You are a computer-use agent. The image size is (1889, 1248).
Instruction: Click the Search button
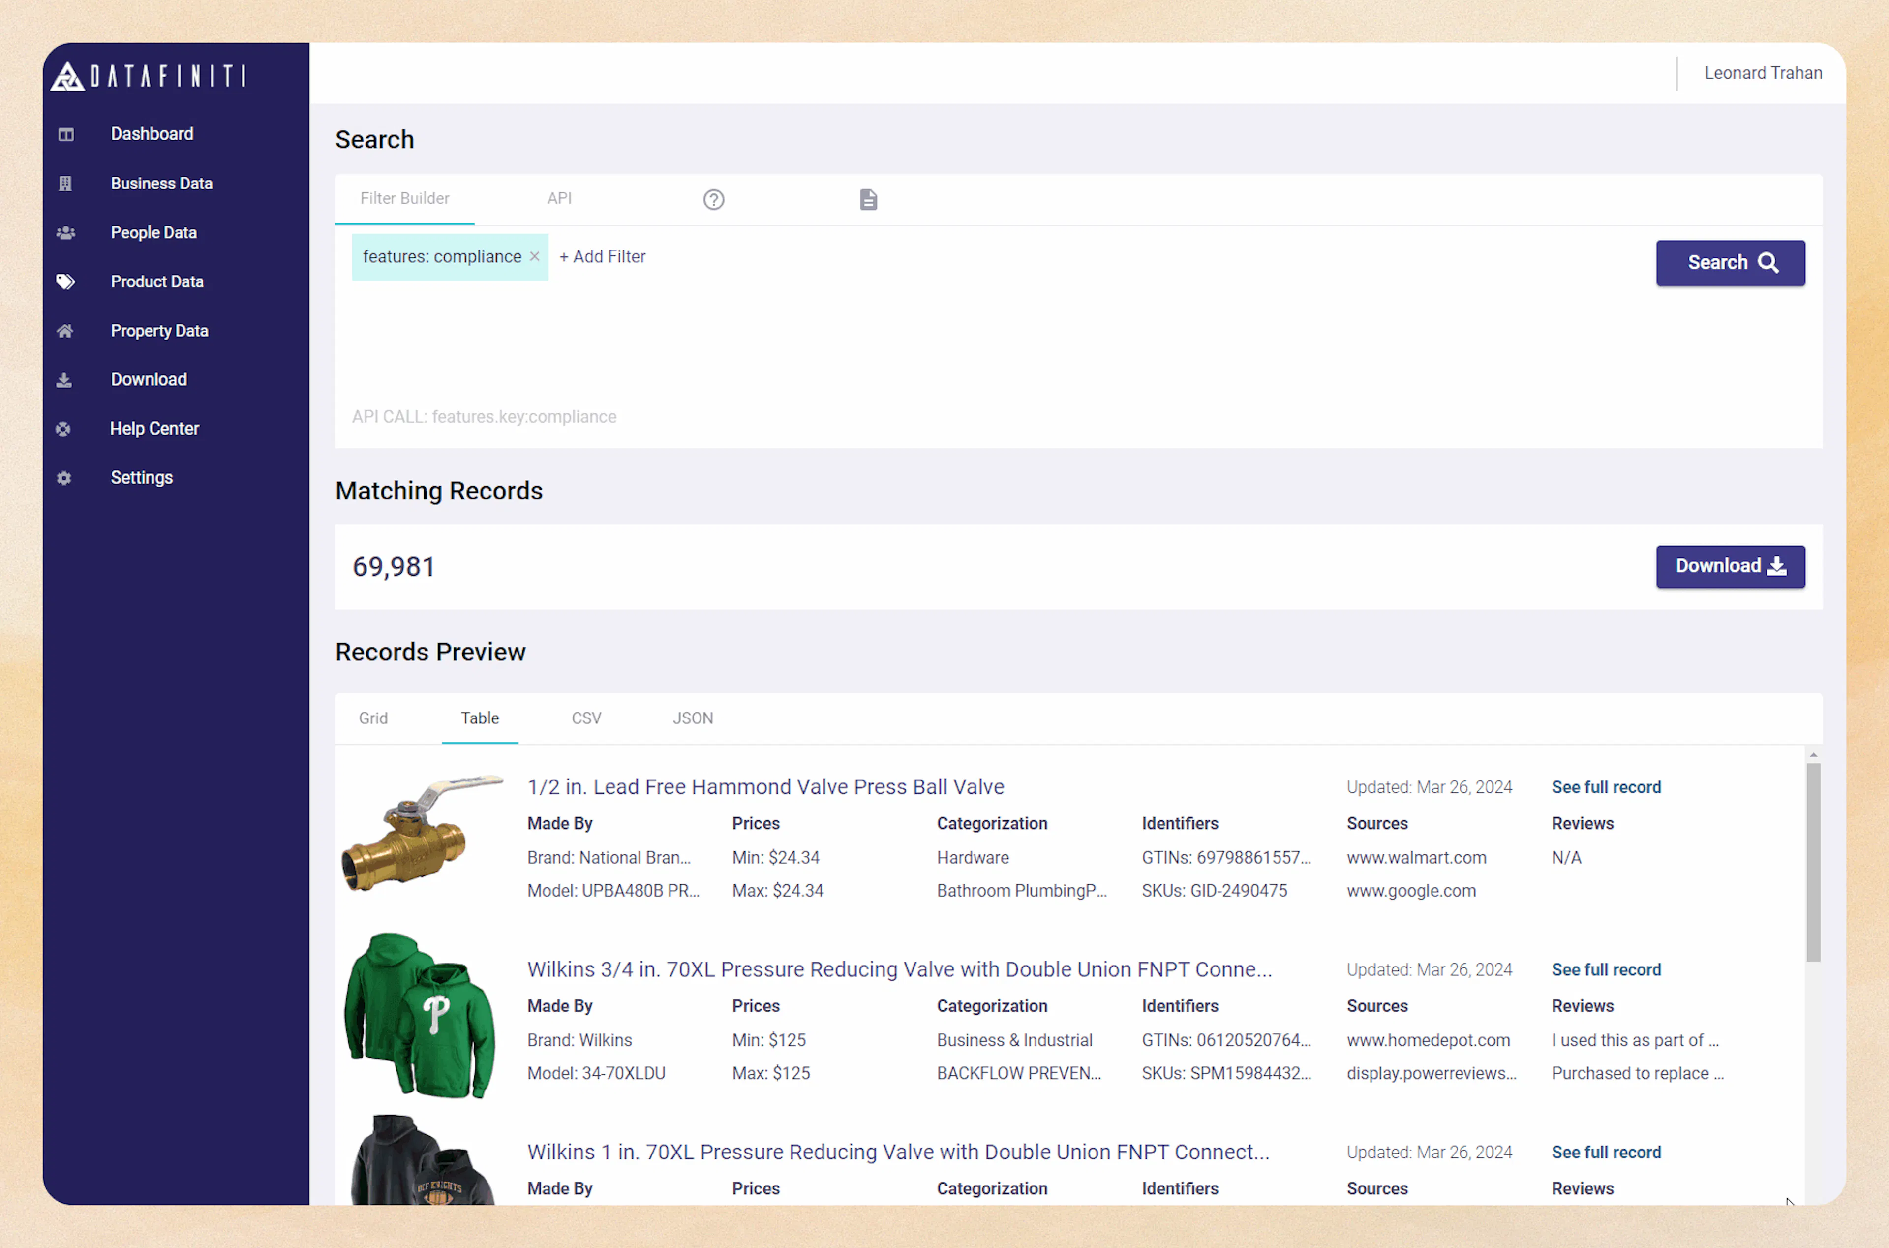click(x=1730, y=263)
